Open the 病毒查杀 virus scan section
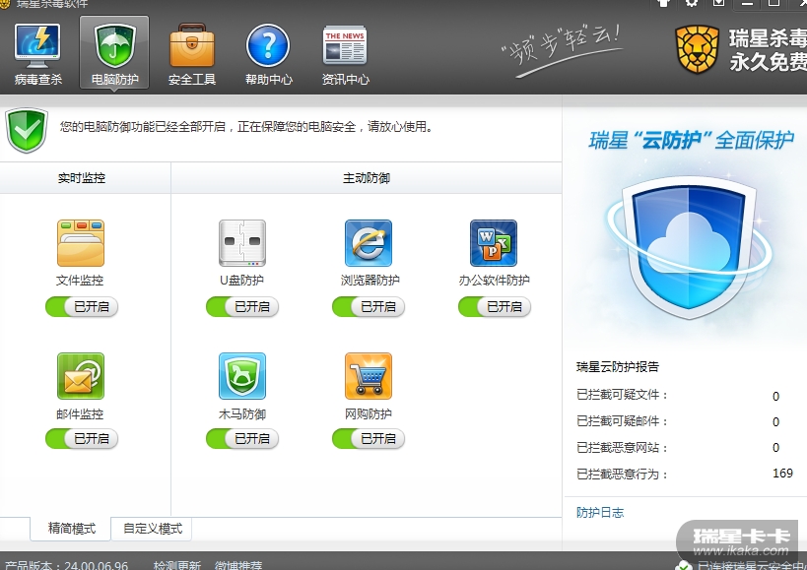Image resolution: width=807 pixels, height=570 pixels. pyautogui.click(x=38, y=54)
